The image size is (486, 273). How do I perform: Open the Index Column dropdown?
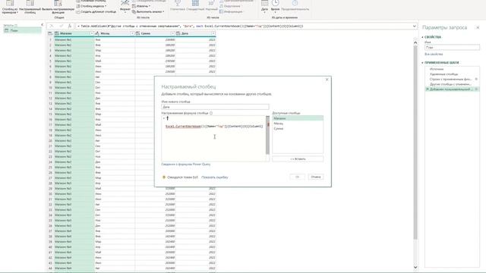[91, 6]
